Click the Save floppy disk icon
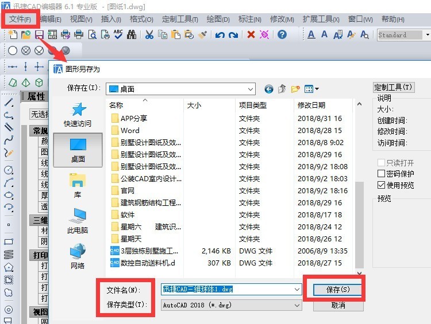The height and width of the screenshot is (324, 431). [x=39, y=35]
